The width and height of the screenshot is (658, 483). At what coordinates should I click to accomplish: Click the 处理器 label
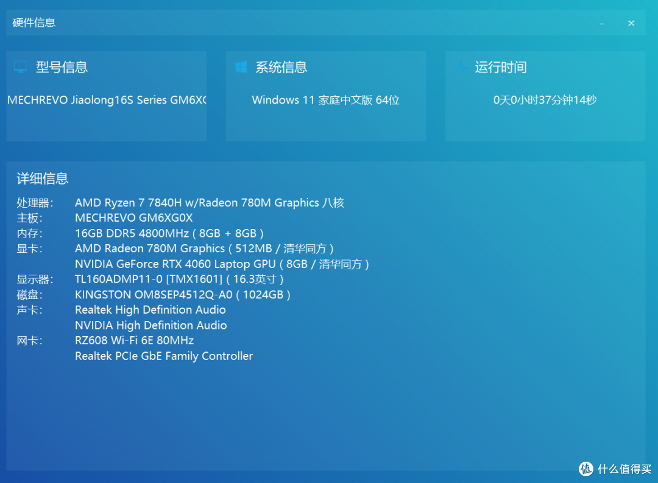(x=35, y=203)
